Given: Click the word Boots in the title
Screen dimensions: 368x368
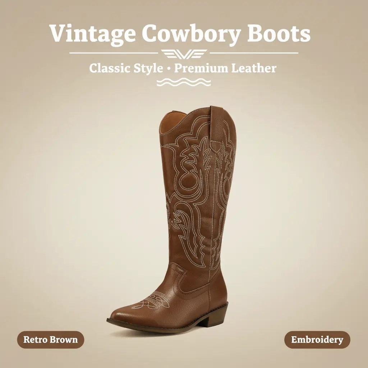Looking at the screenshot, I should 279,33.
